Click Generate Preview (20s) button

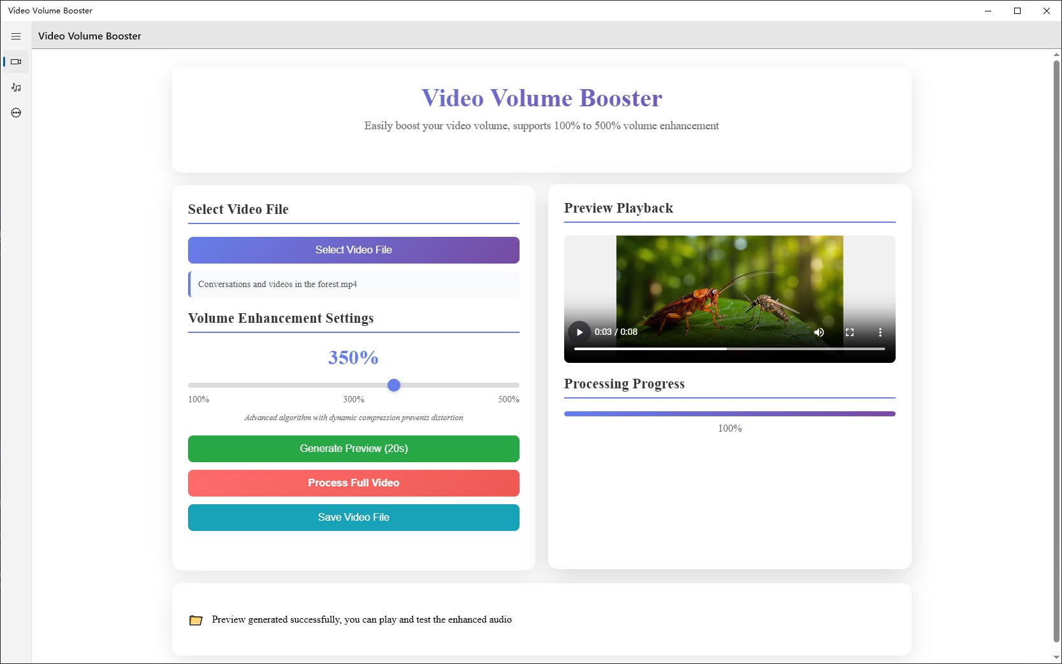point(353,449)
